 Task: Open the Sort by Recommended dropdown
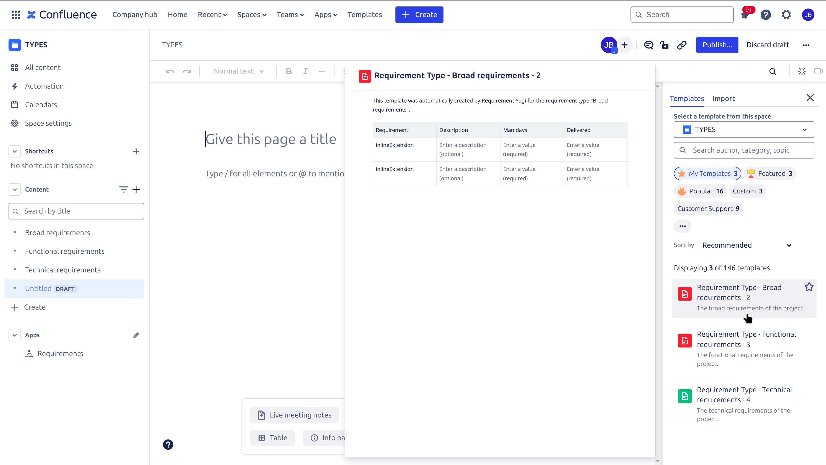(x=746, y=245)
